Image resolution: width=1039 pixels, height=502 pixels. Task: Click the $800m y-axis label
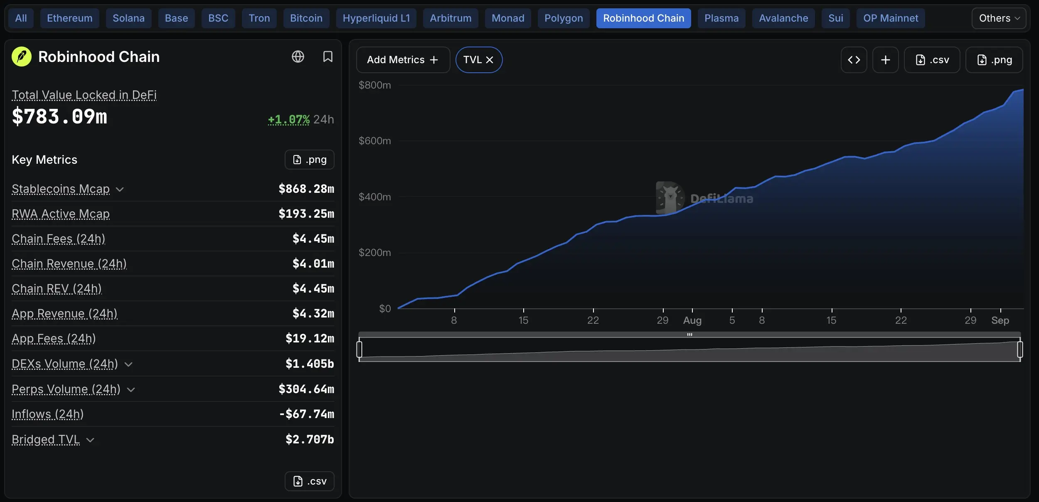(375, 85)
